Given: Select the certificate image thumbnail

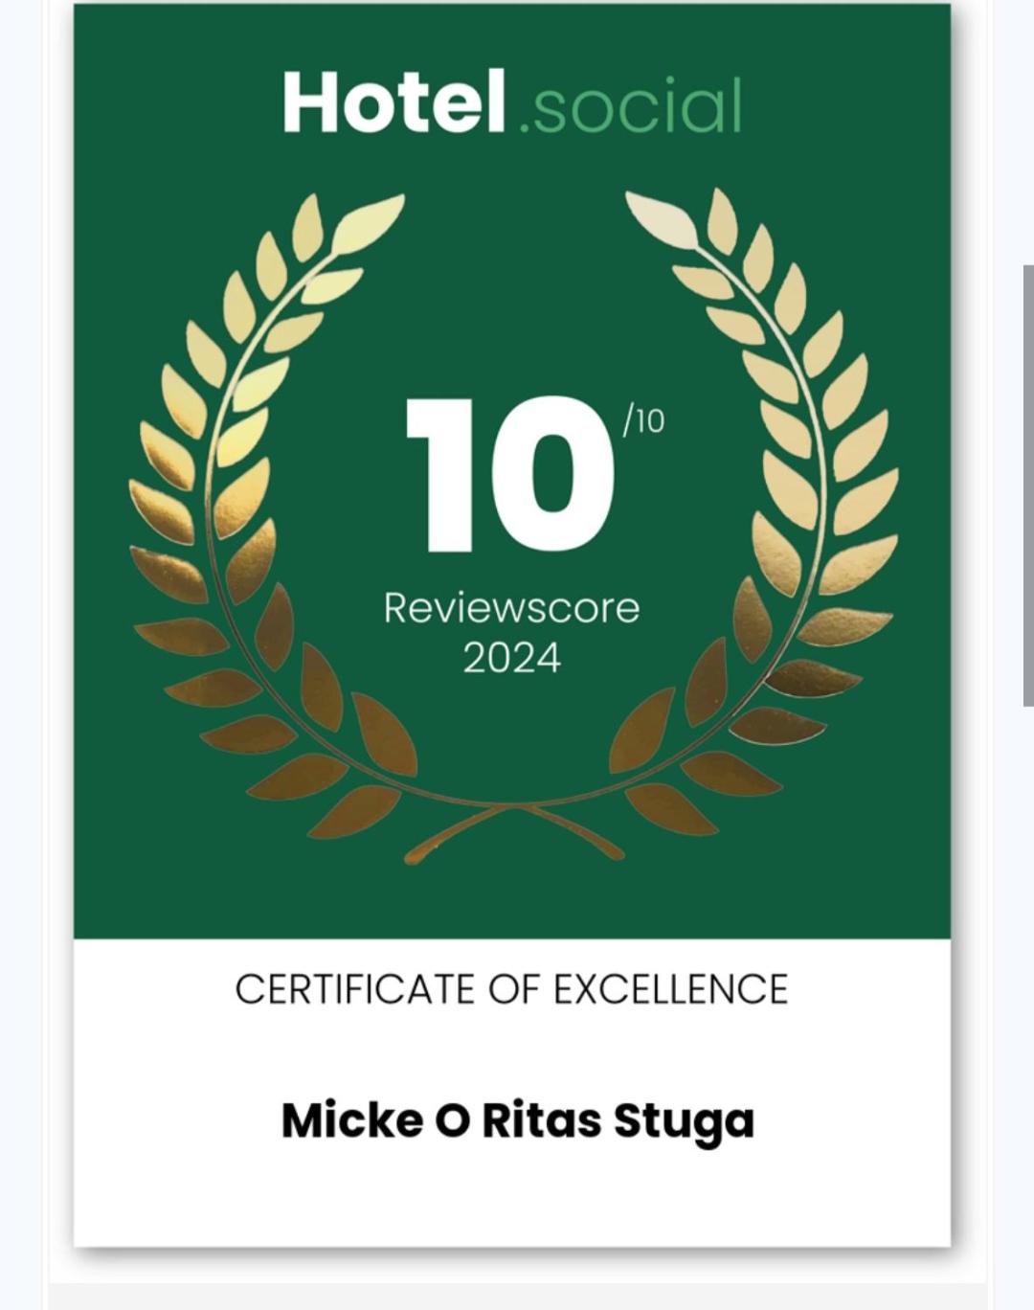Looking at the screenshot, I should coord(512,624).
